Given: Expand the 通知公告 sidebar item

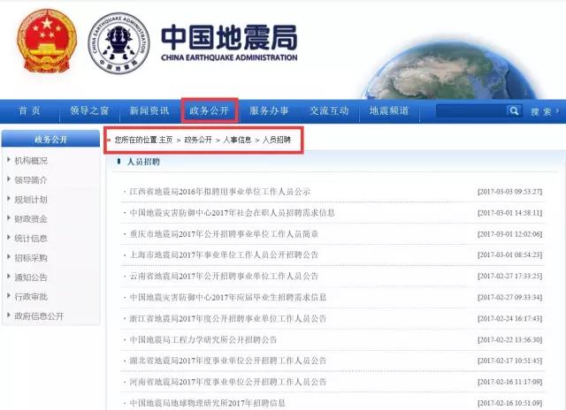Looking at the screenshot, I should point(31,277).
